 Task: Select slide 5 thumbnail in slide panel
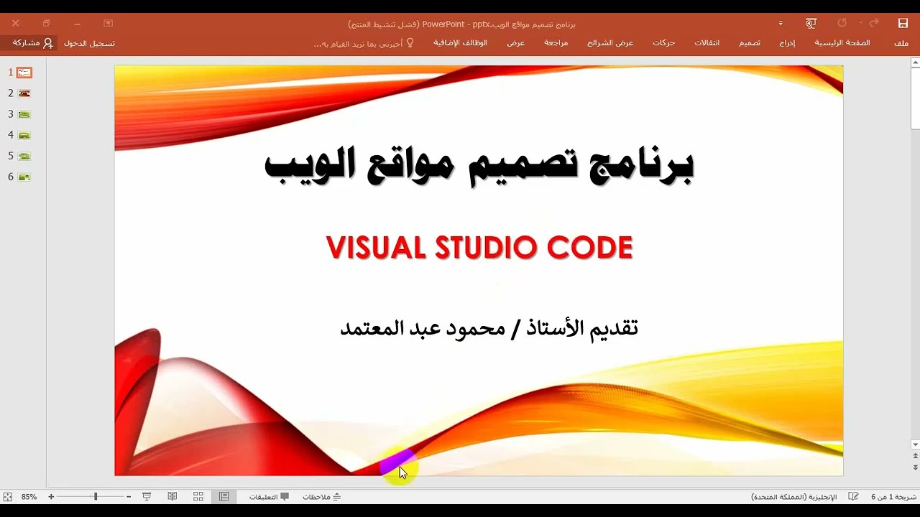click(x=24, y=156)
